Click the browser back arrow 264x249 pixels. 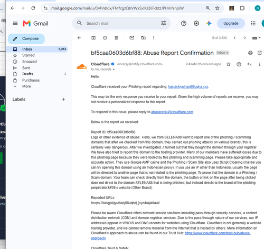pos(12,8)
